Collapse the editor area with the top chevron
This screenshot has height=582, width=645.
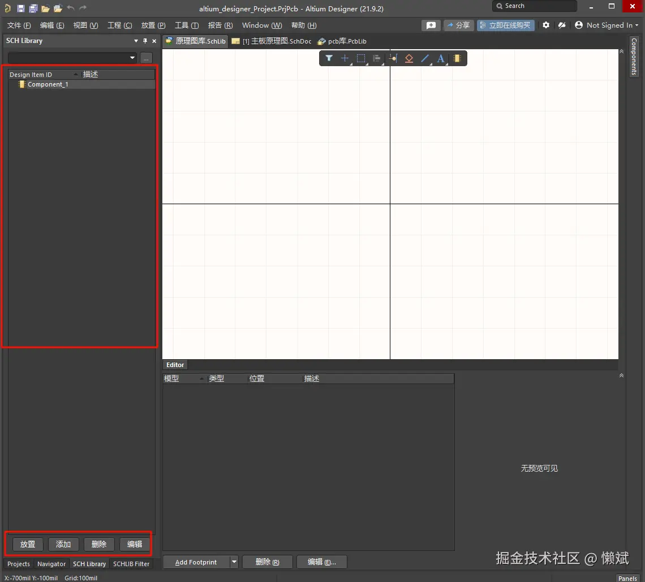[621, 51]
